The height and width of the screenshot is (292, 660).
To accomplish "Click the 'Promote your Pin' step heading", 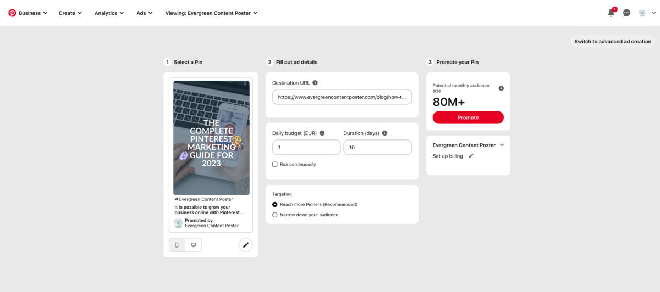I will (x=458, y=62).
